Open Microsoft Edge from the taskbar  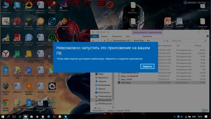pyautogui.click(x=20, y=117)
